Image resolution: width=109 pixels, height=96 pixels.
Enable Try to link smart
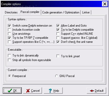[x=58, y=56]
